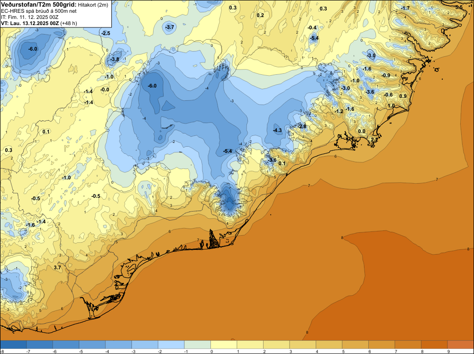Click the -0.4 temperature value

[x=312, y=27]
